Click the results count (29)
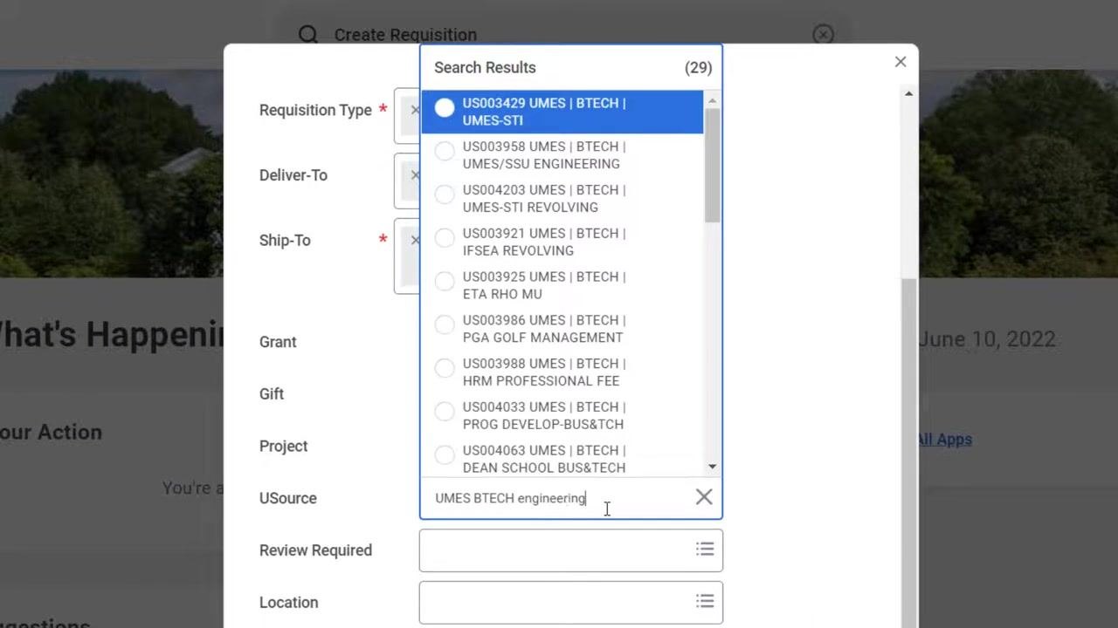Screen dimensions: 1118x628 (698, 67)
